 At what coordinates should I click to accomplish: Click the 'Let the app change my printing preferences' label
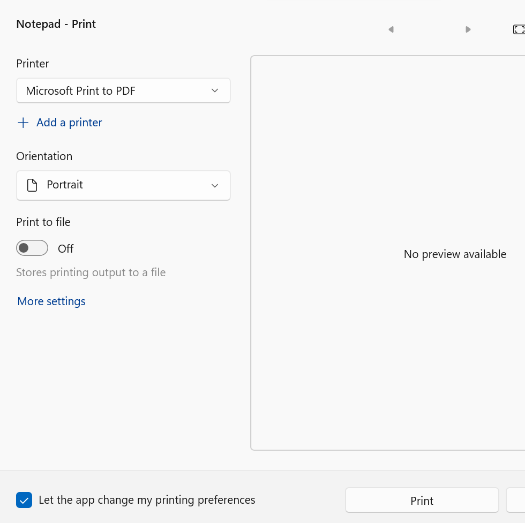[147, 500]
